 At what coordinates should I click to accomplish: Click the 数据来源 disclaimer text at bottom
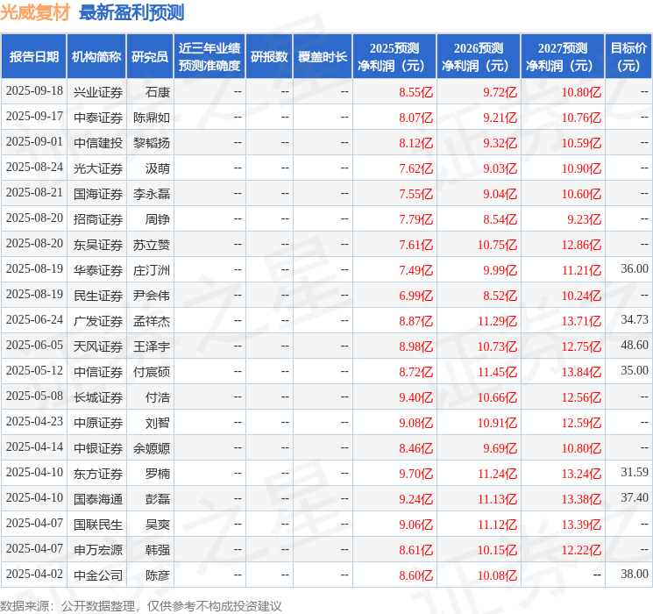coord(141,605)
